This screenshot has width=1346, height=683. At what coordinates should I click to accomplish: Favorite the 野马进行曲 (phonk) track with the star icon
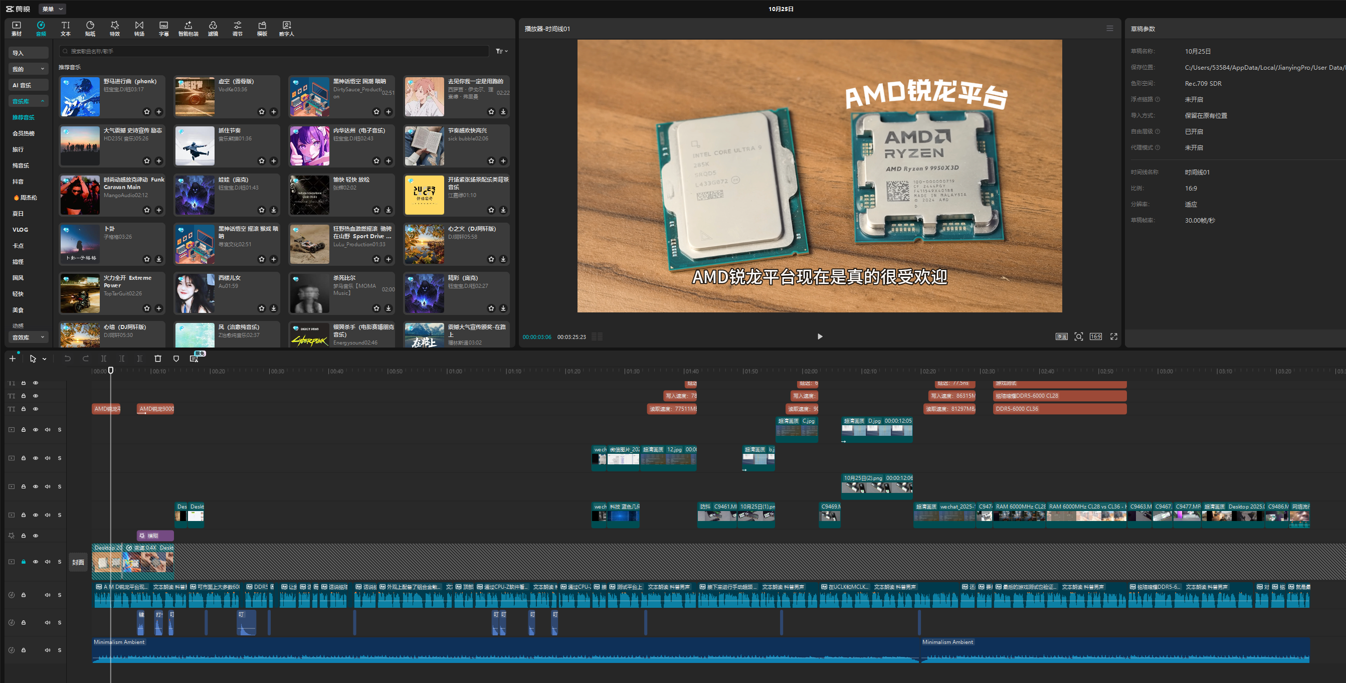[147, 112]
